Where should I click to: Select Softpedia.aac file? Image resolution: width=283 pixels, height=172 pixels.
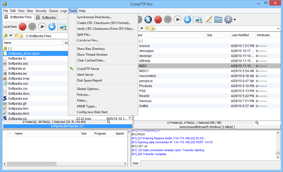[35, 64]
